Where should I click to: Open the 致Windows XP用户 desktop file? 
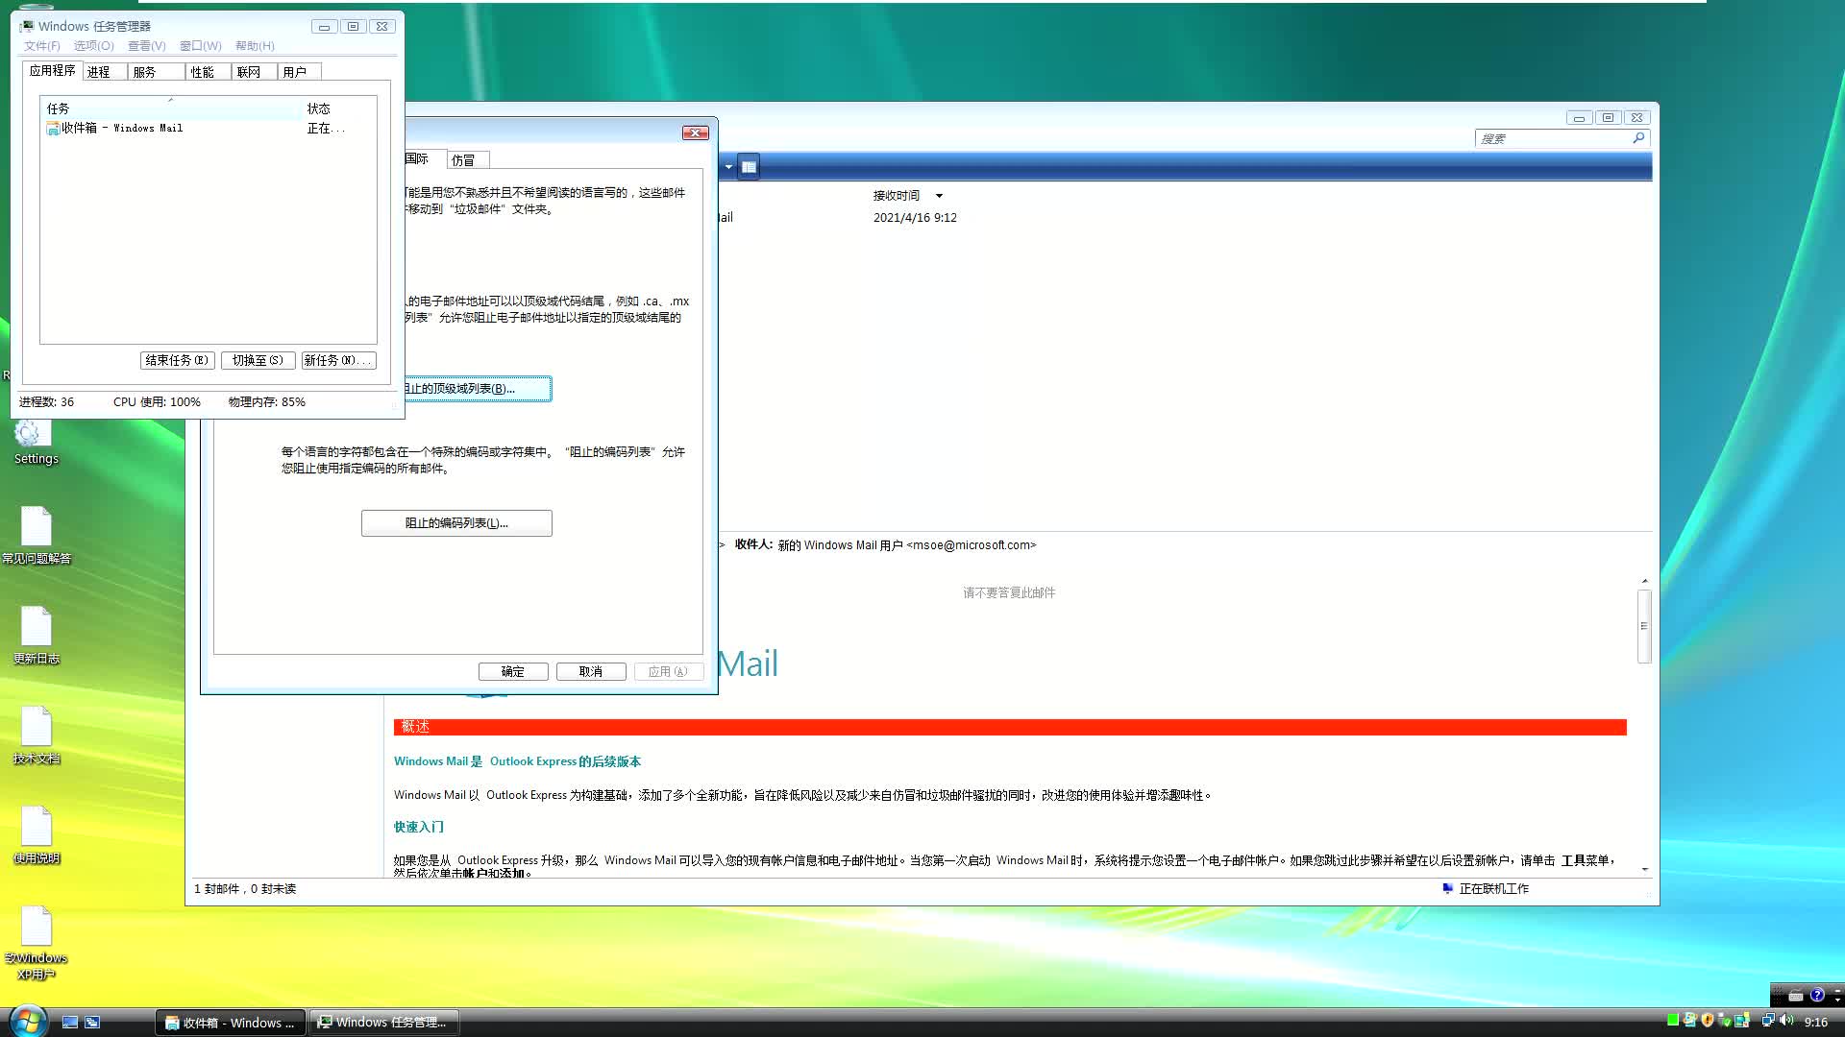coord(37,943)
